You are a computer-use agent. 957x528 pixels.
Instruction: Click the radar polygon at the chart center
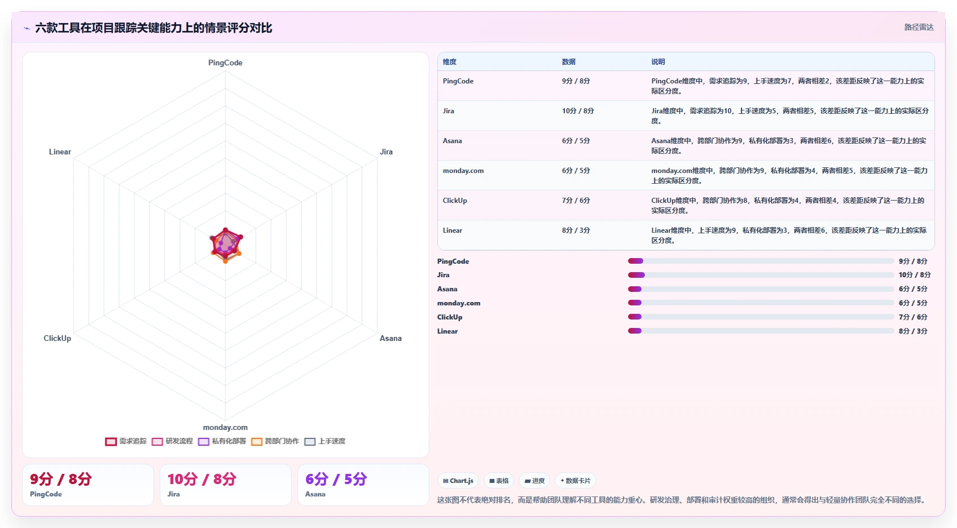point(226,245)
